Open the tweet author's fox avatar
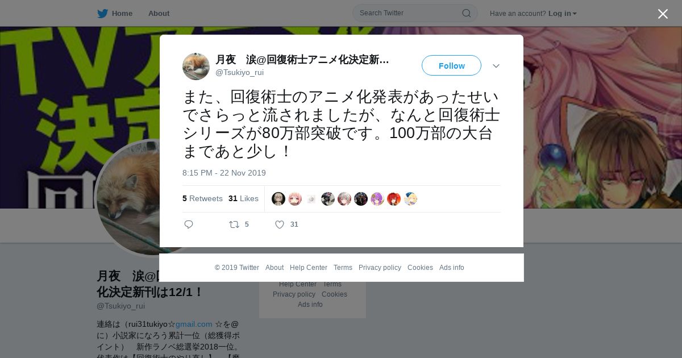682x358 pixels. (196, 66)
